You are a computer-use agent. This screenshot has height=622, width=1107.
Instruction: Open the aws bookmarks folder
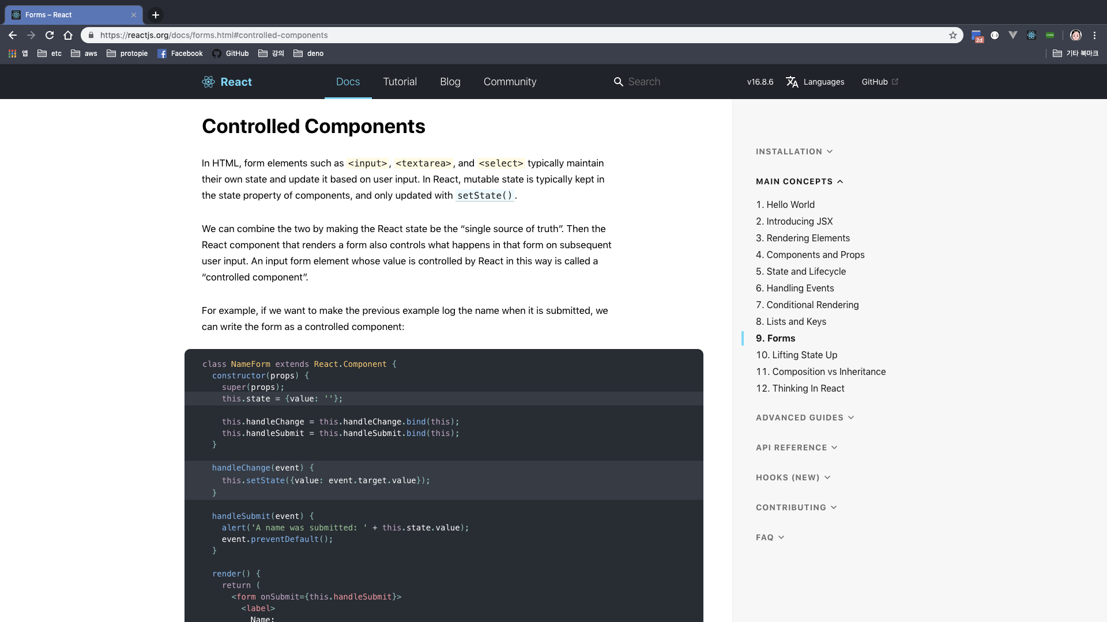pyautogui.click(x=84, y=54)
